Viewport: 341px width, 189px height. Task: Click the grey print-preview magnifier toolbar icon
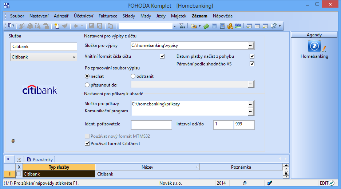[38, 26]
